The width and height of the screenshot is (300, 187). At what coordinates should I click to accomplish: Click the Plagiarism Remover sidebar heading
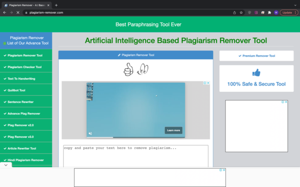27,38
